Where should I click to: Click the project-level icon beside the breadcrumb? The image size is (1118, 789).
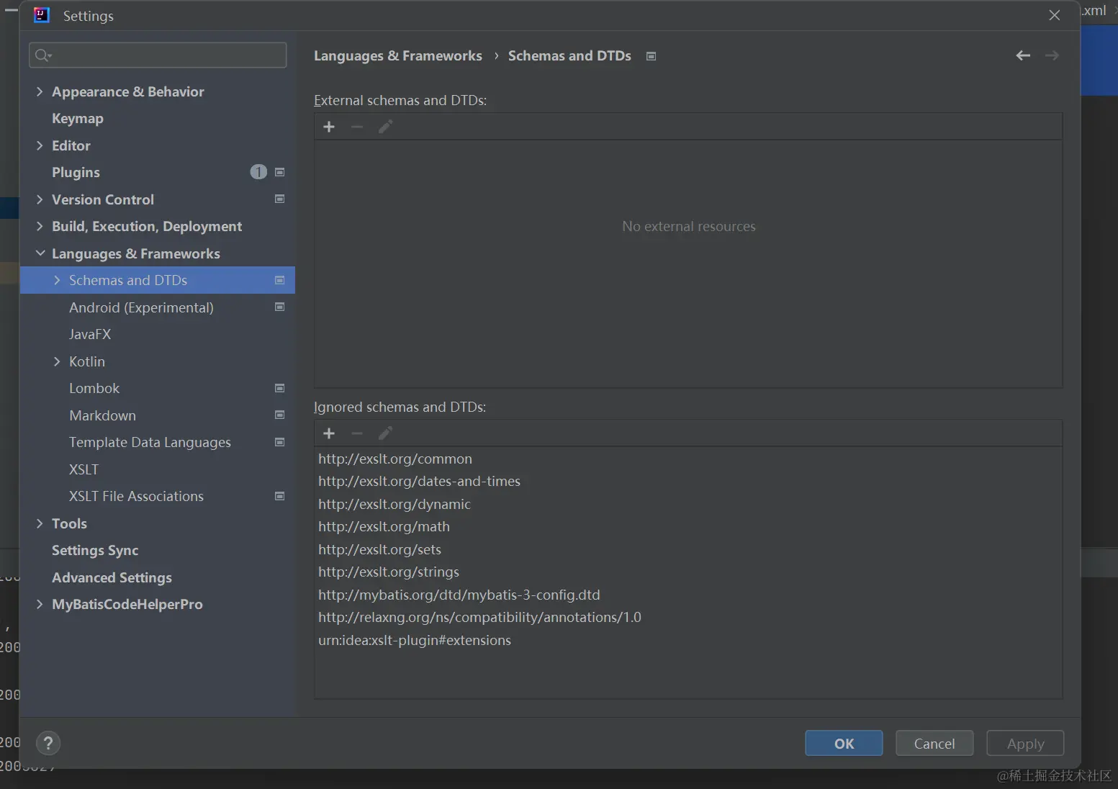pyautogui.click(x=651, y=56)
